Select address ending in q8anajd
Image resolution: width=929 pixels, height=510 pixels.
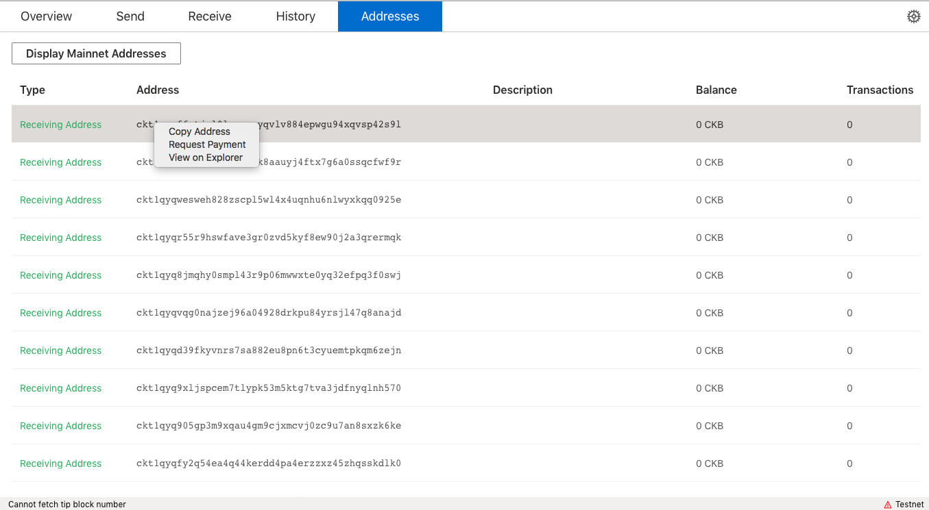click(x=269, y=313)
